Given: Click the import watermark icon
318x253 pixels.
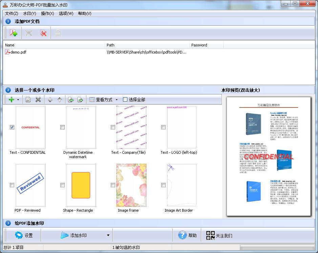Looking at the screenshot, I should [x=71, y=100].
